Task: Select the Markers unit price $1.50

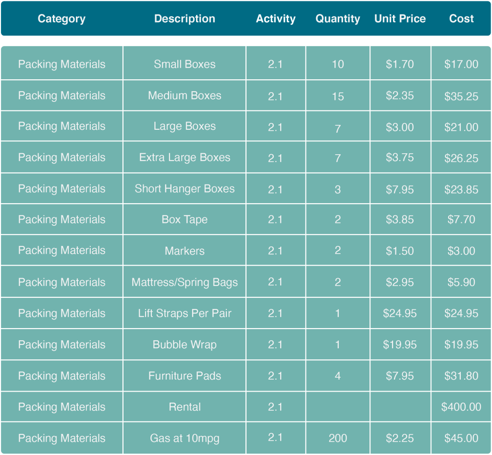Action: point(400,251)
